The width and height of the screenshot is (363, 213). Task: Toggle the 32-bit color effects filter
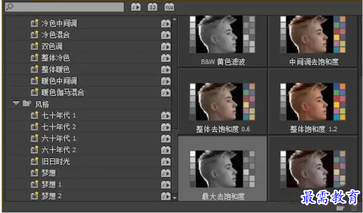coord(152,7)
